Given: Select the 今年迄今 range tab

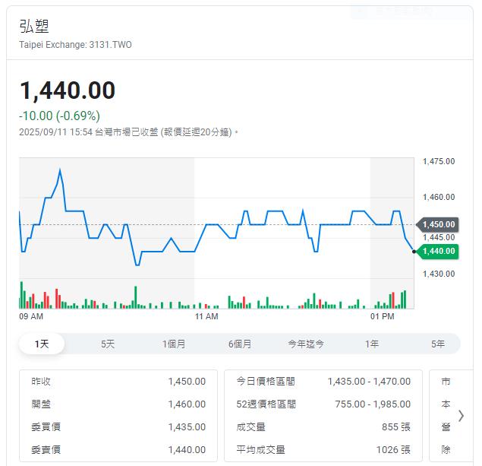Looking at the screenshot, I should [306, 344].
